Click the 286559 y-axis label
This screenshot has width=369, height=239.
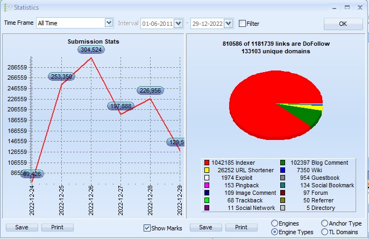click(x=17, y=67)
